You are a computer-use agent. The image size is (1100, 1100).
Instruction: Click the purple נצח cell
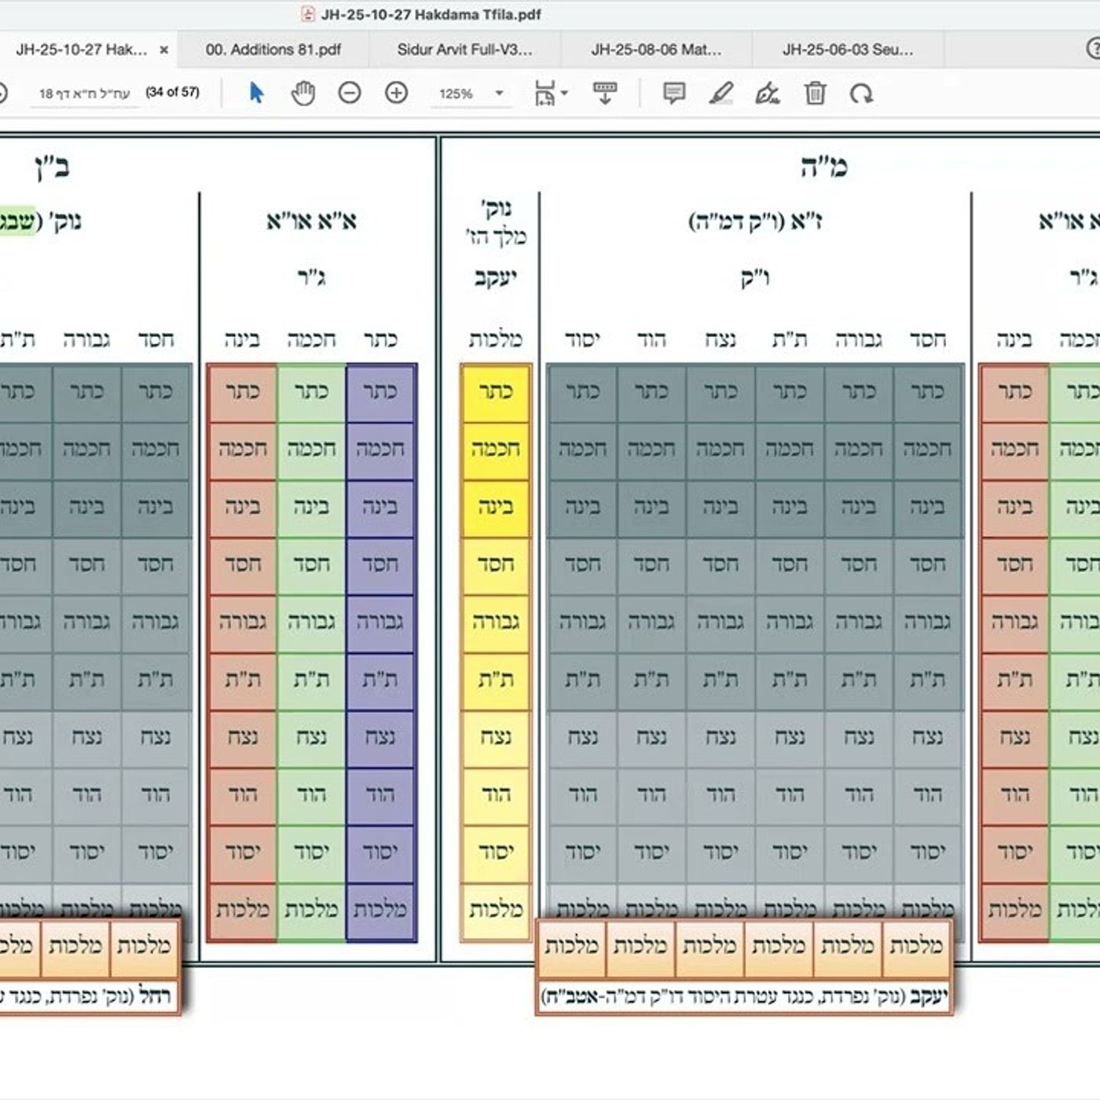380,738
